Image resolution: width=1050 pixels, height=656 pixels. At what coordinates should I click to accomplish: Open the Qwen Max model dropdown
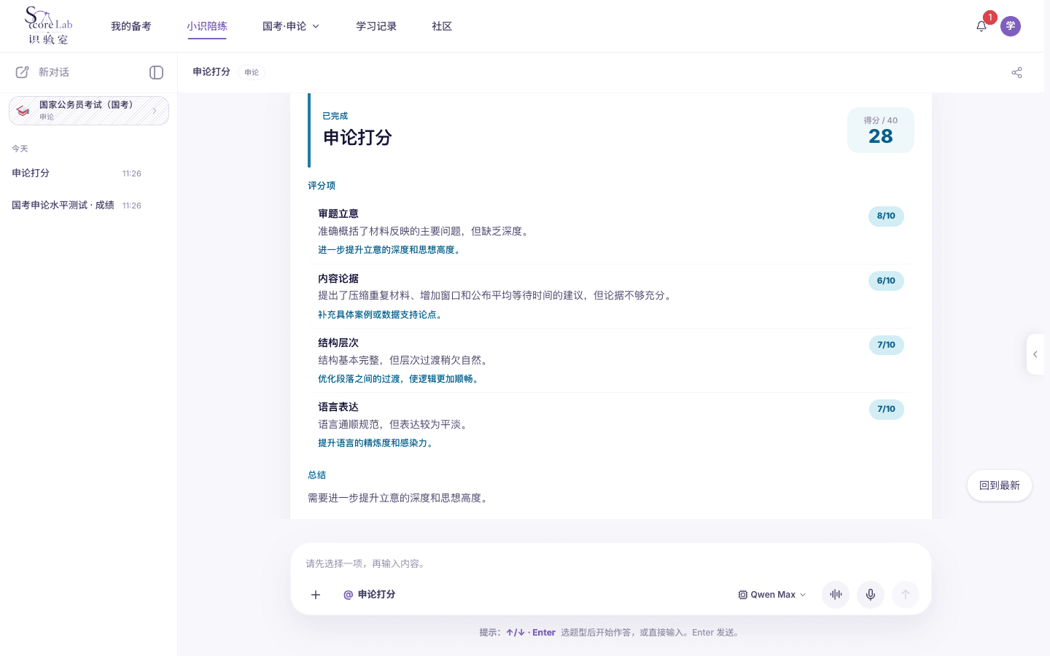[772, 595]
